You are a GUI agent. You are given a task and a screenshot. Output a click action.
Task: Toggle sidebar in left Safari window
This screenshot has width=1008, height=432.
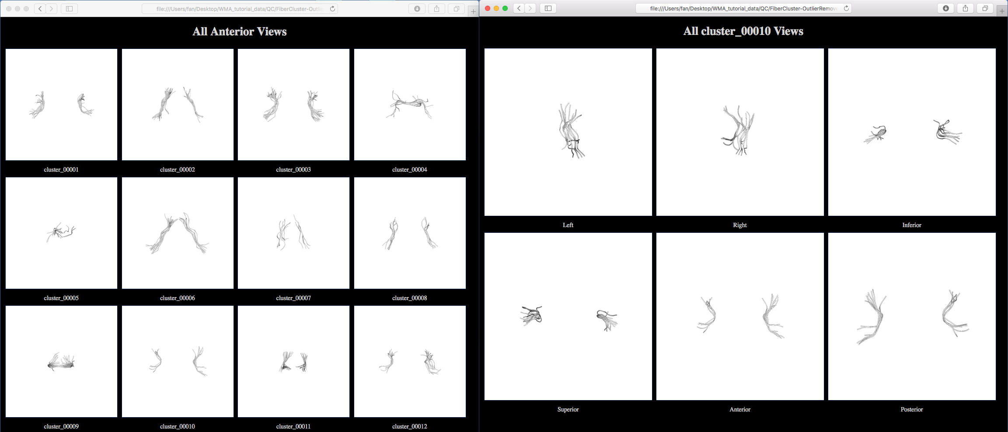69,9
